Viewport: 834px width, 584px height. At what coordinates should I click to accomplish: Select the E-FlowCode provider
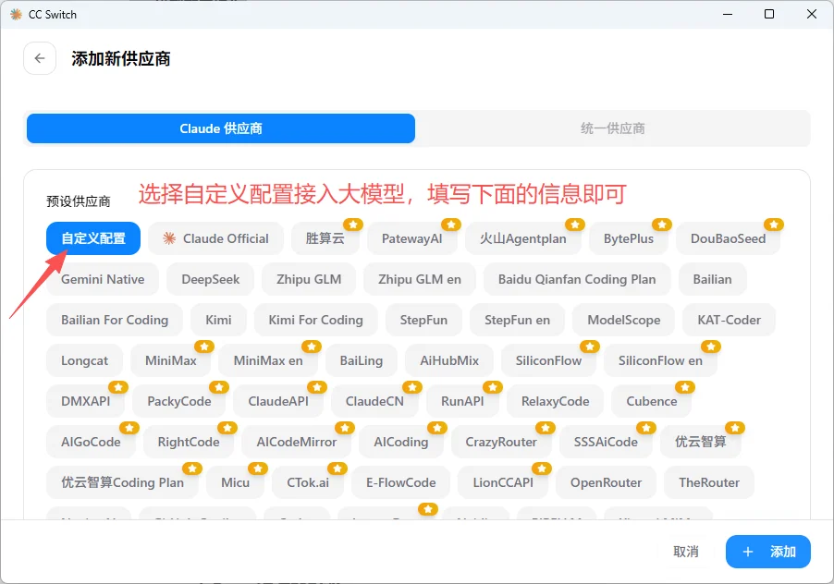401,482
